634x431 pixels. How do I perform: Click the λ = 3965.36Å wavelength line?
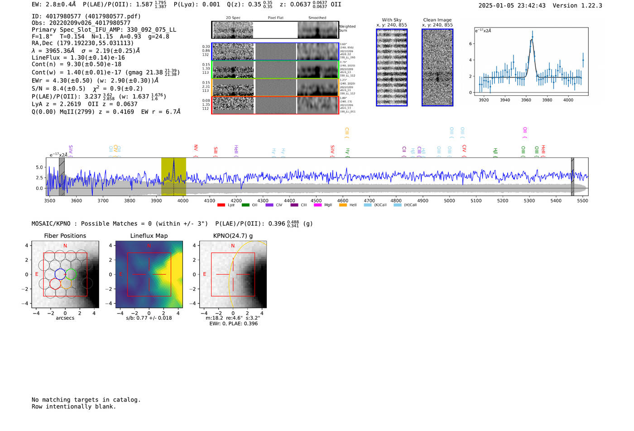tap(86, 51)
